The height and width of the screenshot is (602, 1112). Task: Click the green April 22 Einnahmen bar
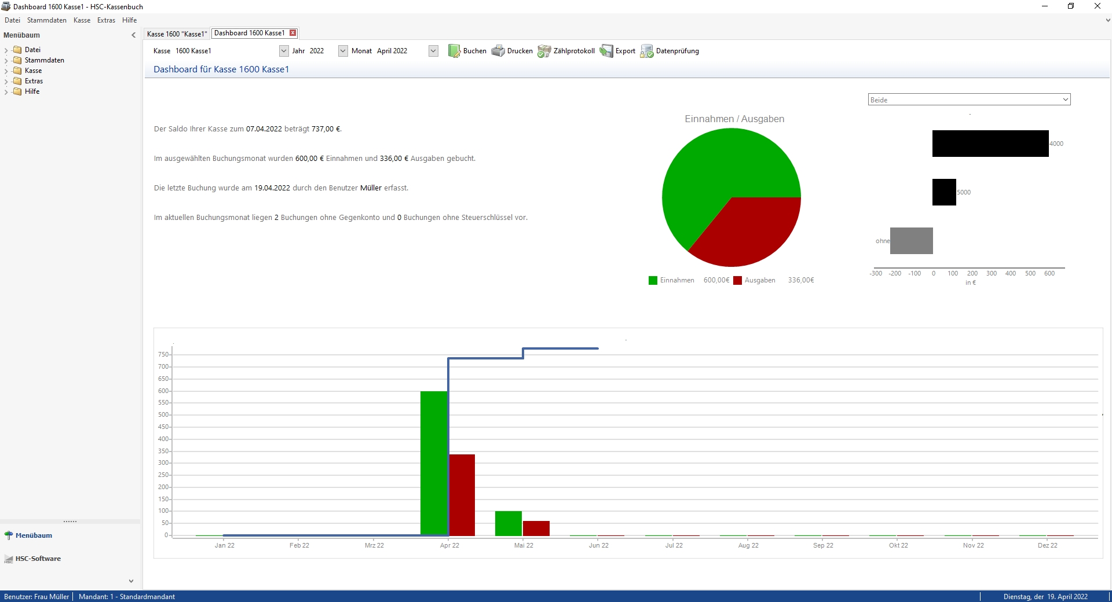[x=434, y=463]
